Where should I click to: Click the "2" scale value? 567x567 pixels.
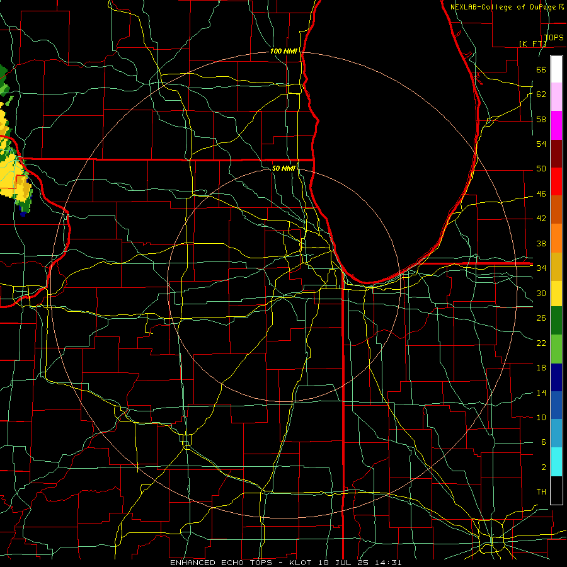(x=543, y=467)
